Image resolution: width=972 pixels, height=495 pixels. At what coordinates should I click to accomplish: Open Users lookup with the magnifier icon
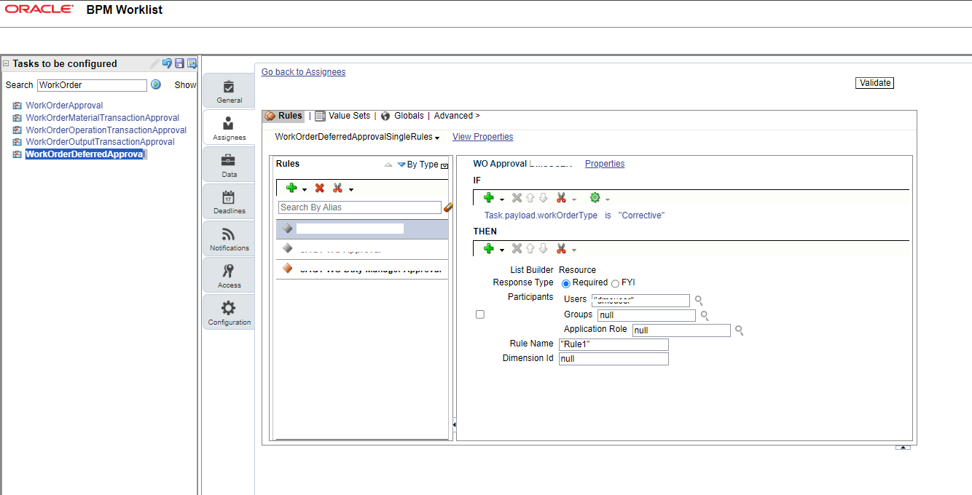coord(699,300)
